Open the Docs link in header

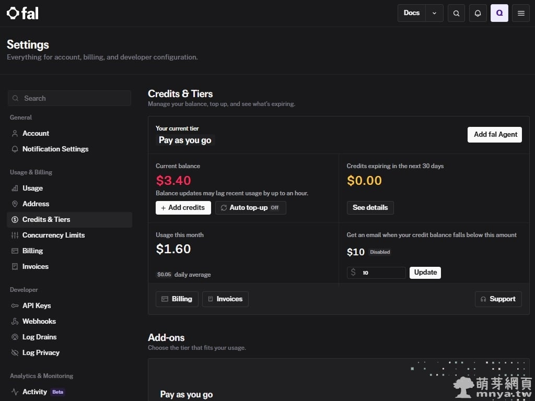click(x=412, y=13)
